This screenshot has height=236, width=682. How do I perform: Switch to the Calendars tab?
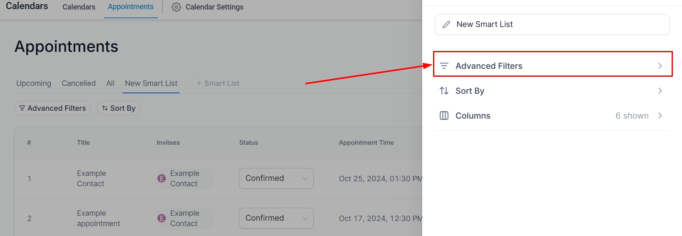(x=79, y=7)
